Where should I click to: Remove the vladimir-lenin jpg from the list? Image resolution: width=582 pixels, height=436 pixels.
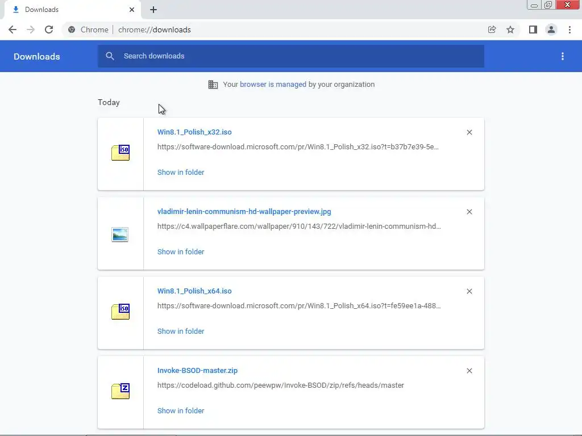(x=469, y=212)
